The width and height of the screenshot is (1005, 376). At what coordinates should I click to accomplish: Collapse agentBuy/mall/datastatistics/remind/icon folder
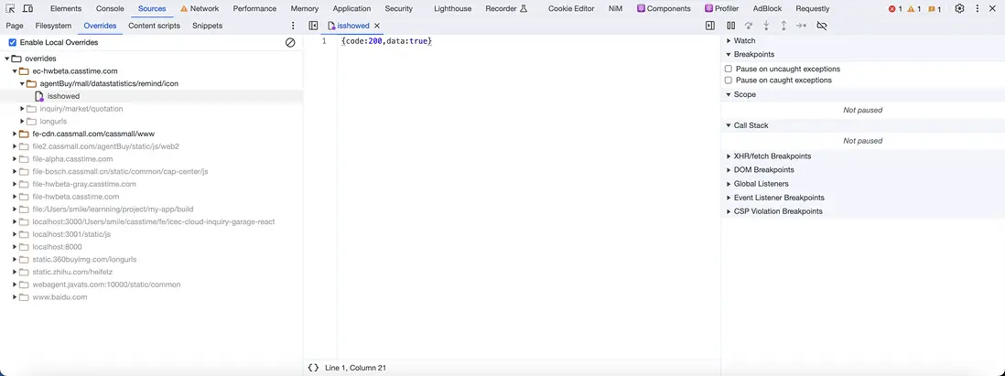(x=22, y=83)
